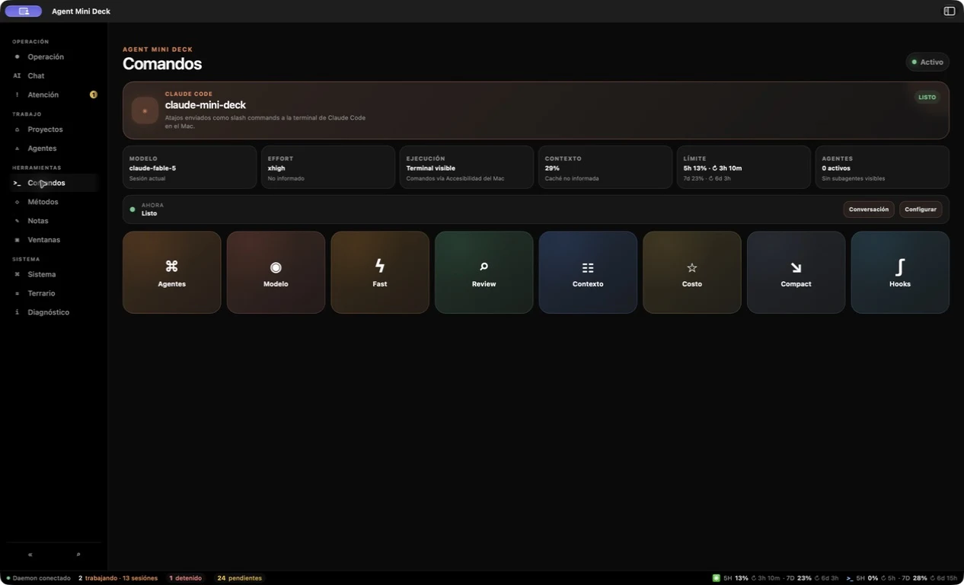Viewport: 964px width, 585px height.
Task: Launch the Hooks command tile
Action: [900, 273]
